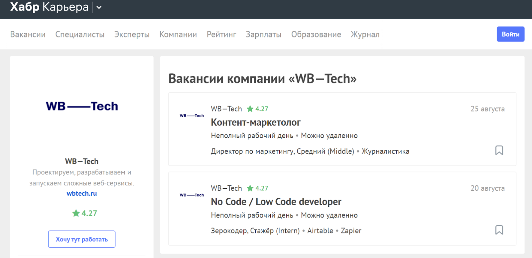The image size is (532, 258).
Task: Click the Войти button
Action: pos(511,34)
